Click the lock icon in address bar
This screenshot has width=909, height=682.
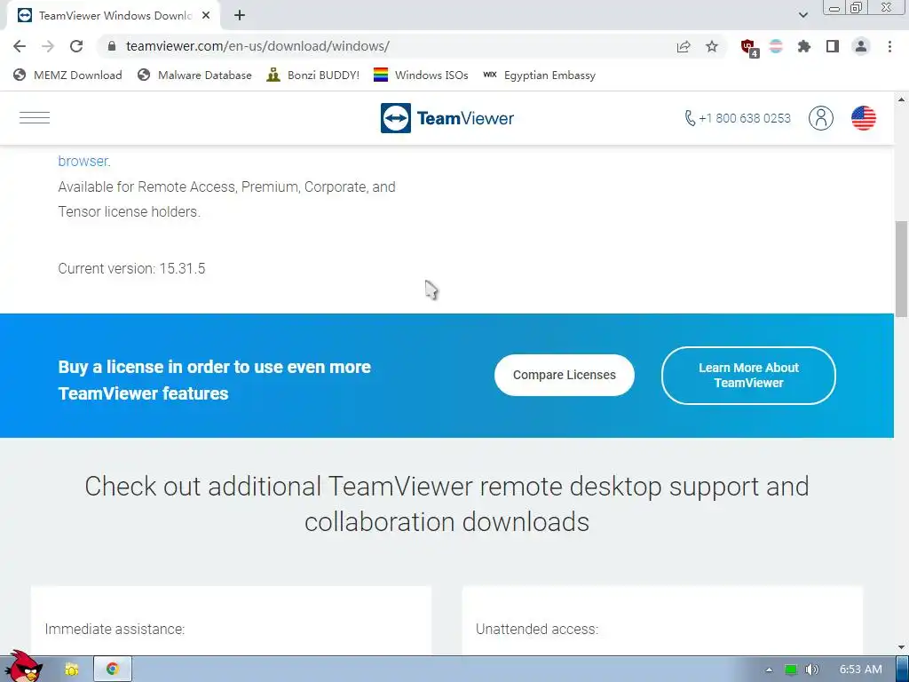pos(112,46)
